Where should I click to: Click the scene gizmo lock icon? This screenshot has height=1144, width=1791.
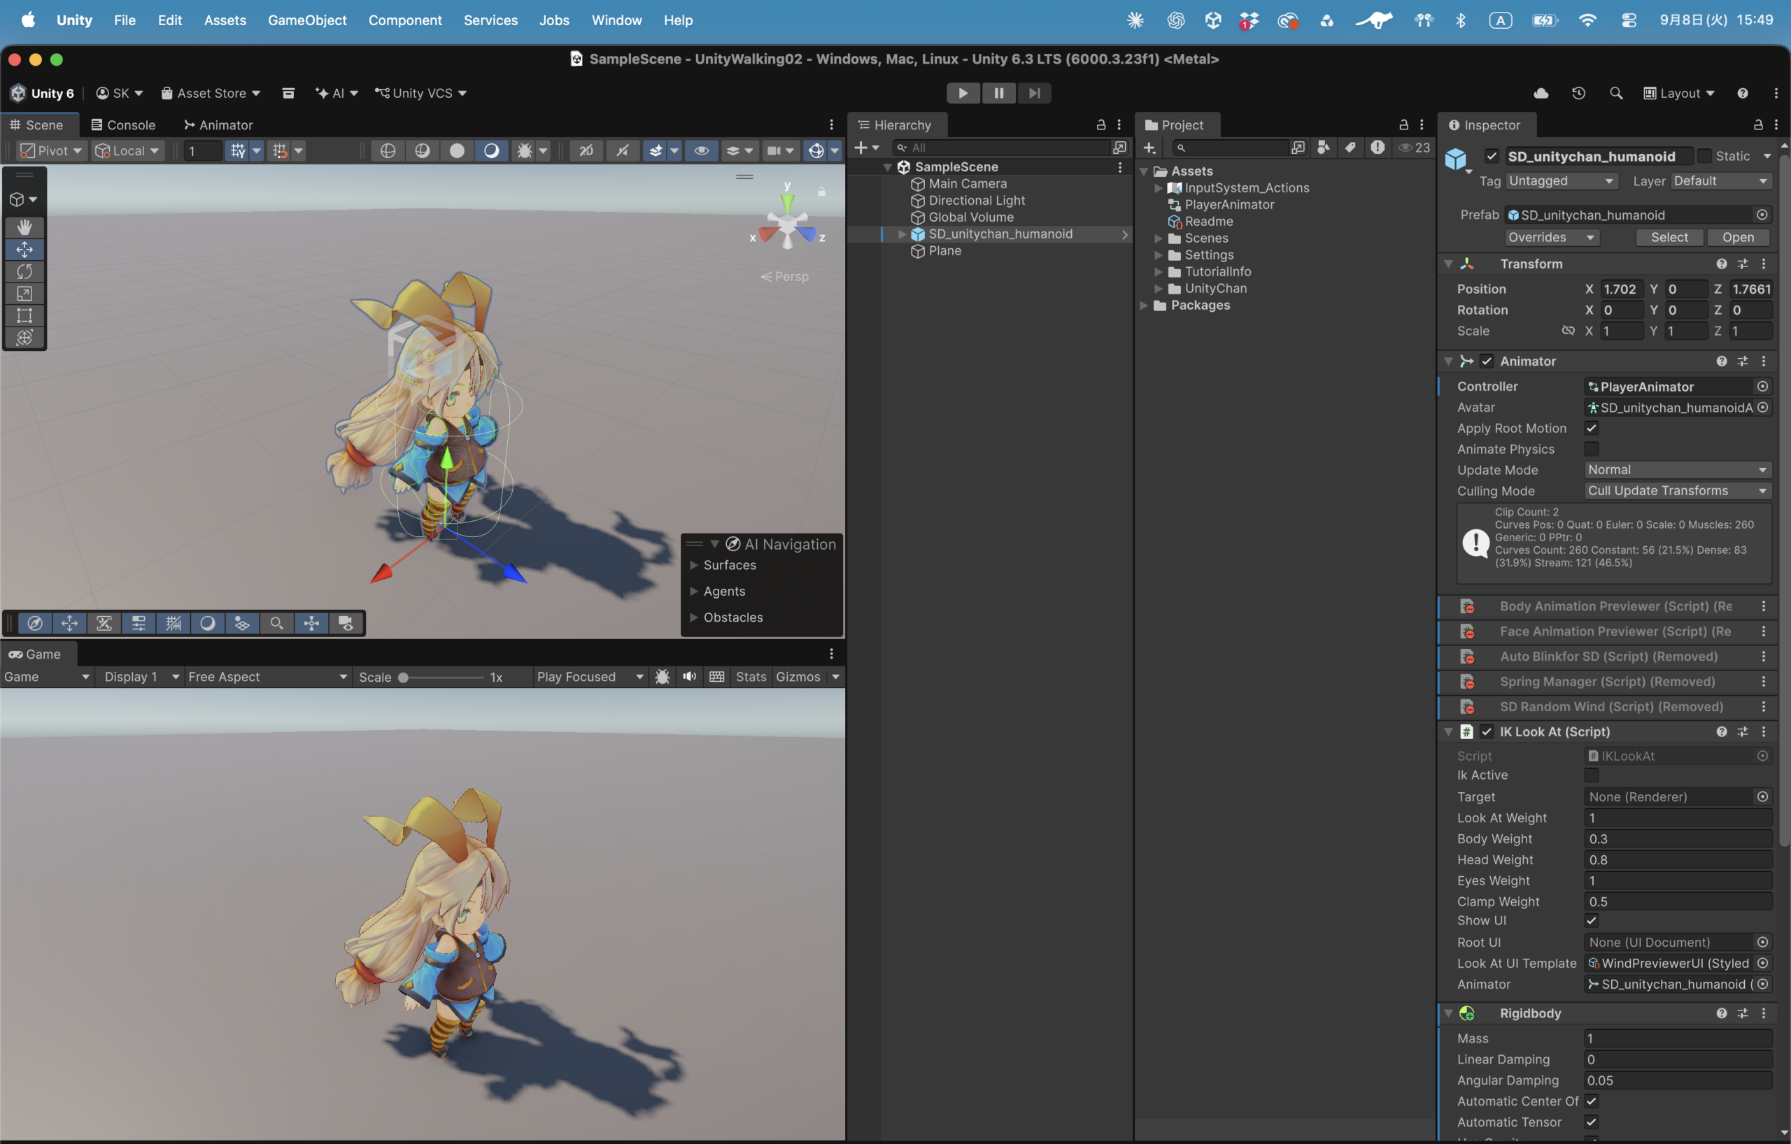coord(822,192)
